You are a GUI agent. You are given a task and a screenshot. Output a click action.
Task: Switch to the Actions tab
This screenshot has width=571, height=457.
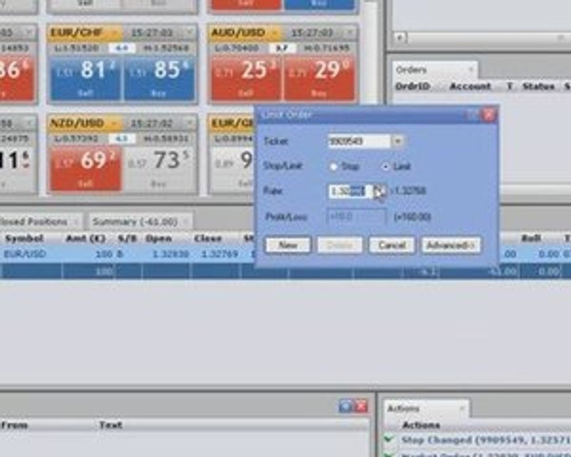[403, 408]
